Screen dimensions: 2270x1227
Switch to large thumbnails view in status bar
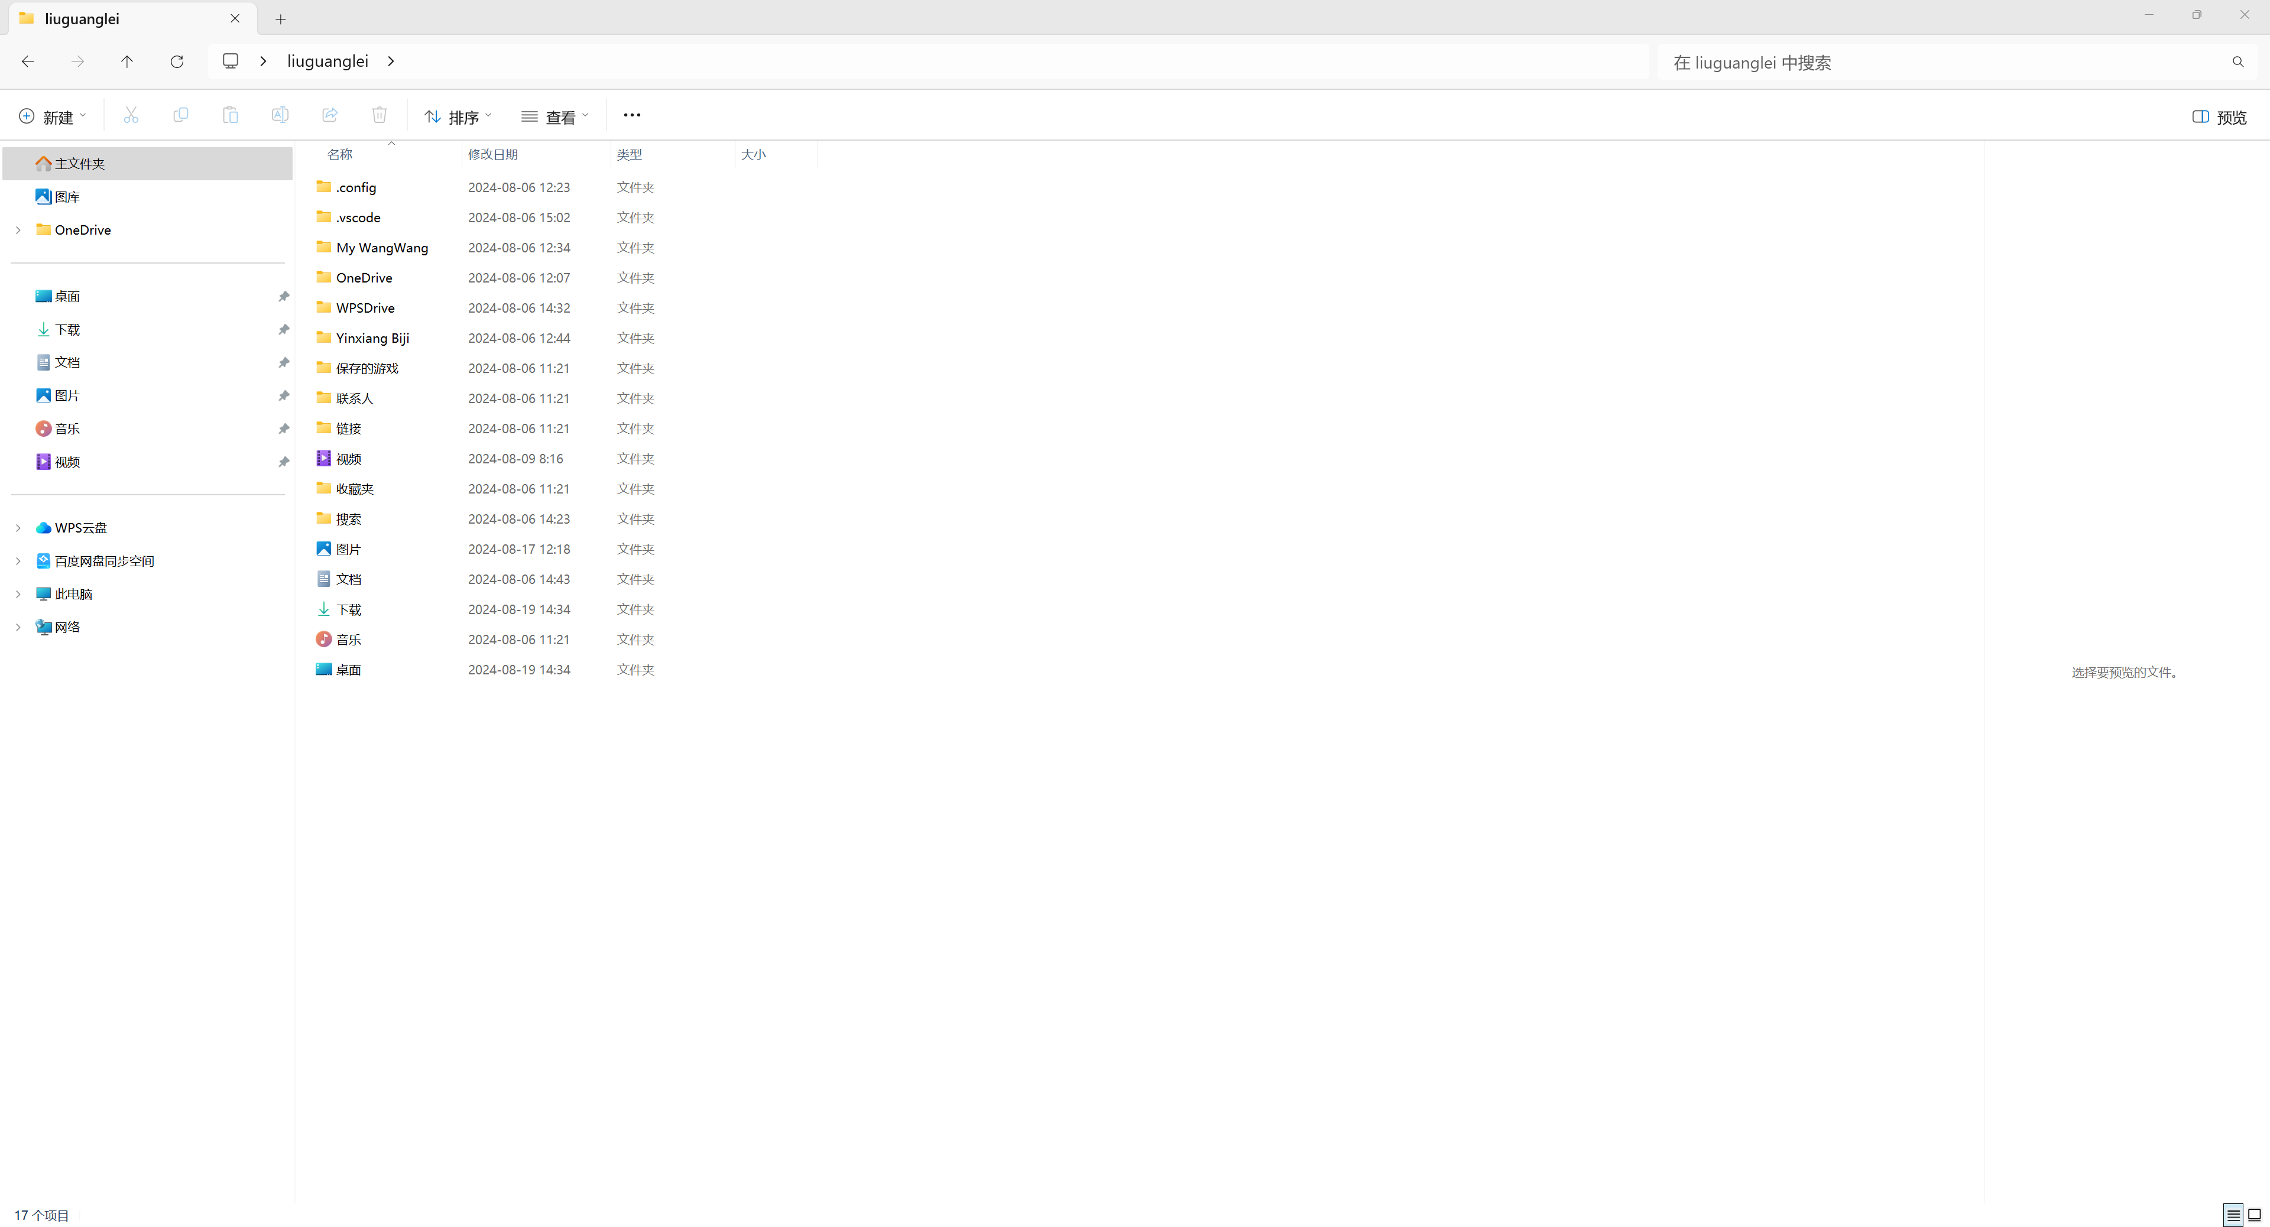(x=2254, y=1216)
